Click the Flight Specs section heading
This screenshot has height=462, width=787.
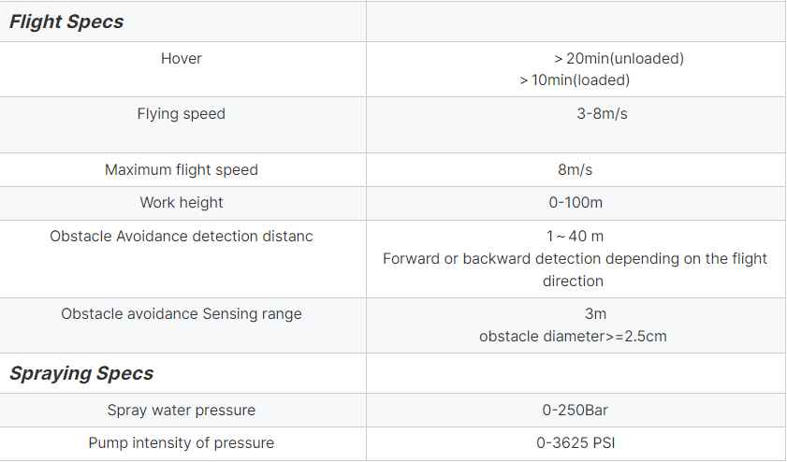coord(66,22)
